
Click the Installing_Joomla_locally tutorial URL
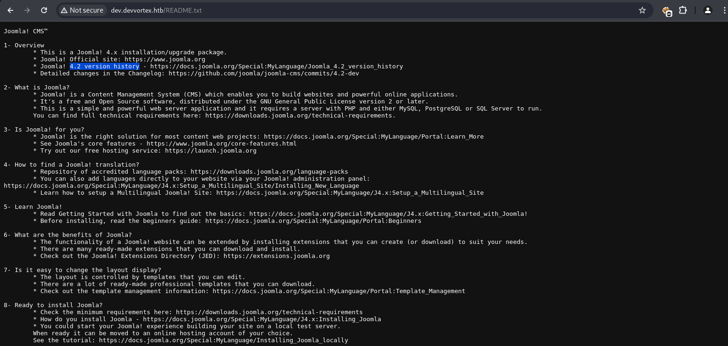pos(223,340)
